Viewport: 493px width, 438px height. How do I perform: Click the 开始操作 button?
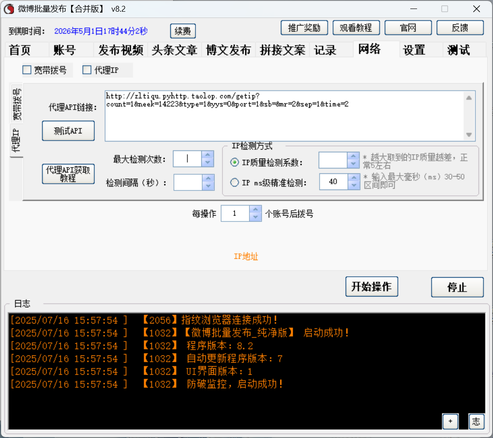tap(372, 287)
